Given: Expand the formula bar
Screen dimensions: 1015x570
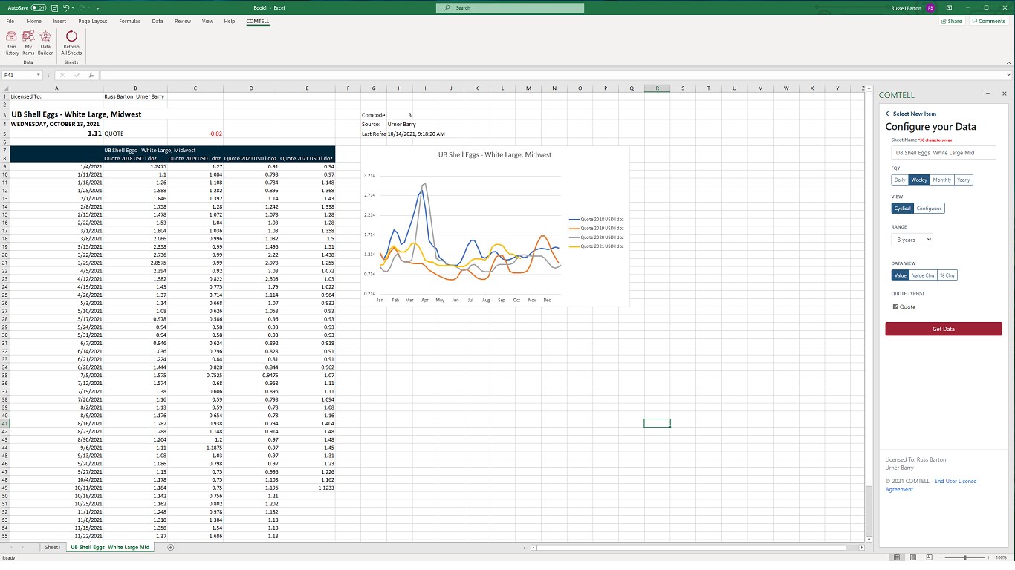Looking at the screenshot, I should (x=1008, y=75).
